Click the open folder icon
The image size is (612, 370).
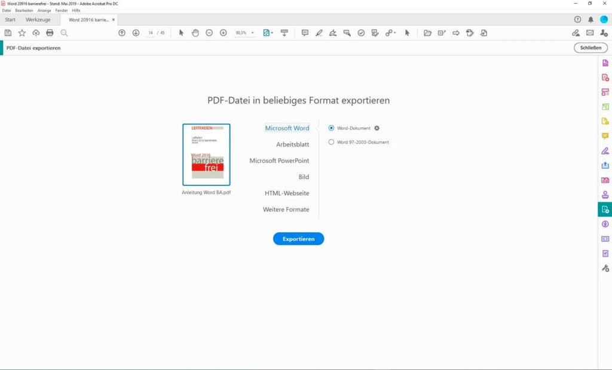[x=427, y=33]
